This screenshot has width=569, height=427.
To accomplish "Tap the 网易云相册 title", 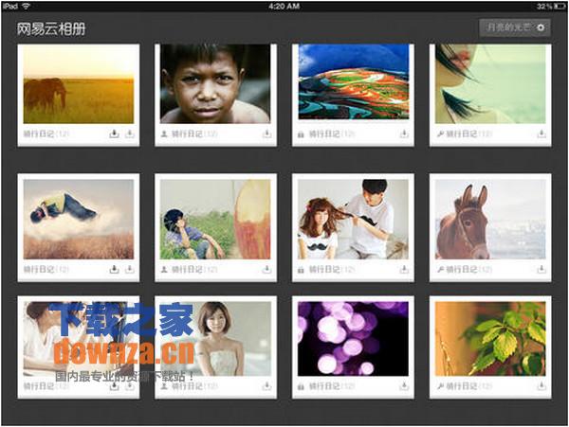I will pos(51,29).
